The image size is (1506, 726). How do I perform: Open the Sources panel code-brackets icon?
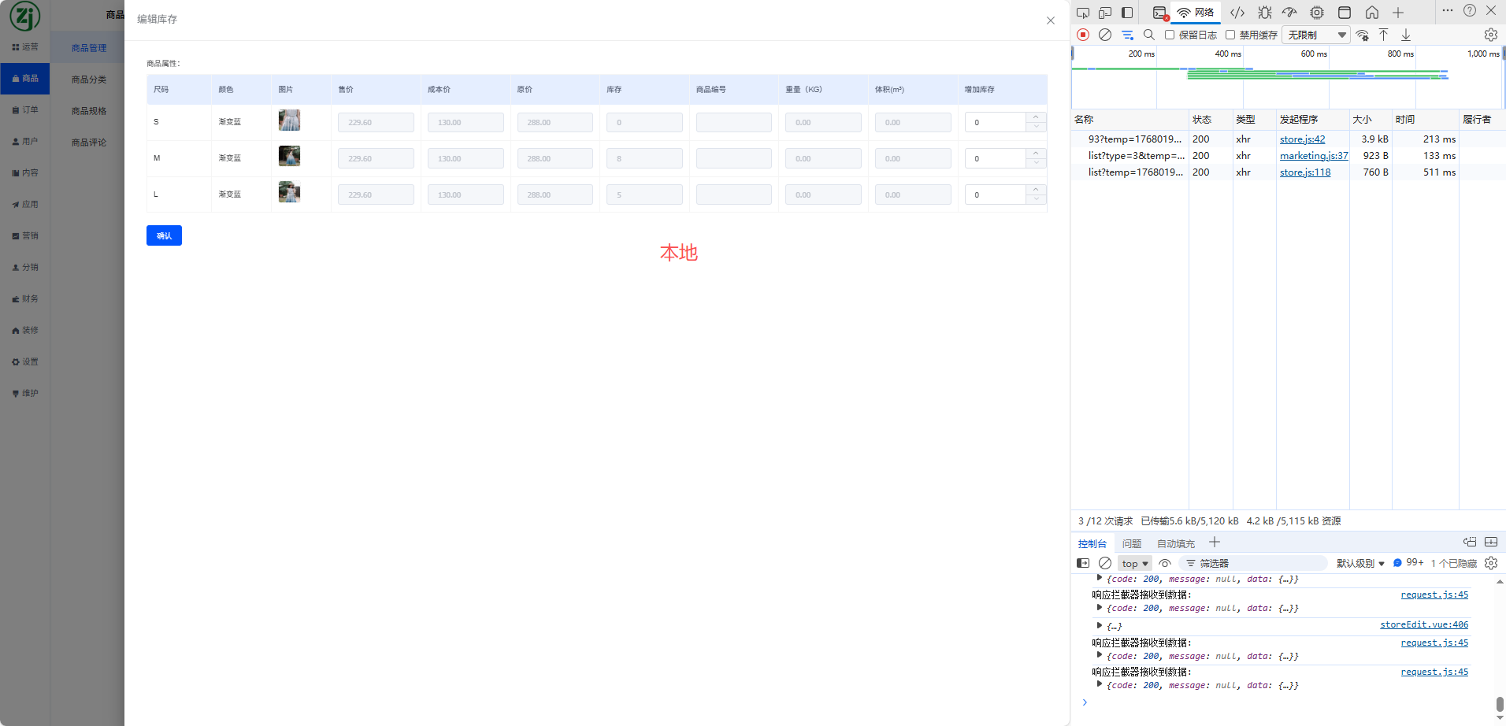(x=1237, y=13)
